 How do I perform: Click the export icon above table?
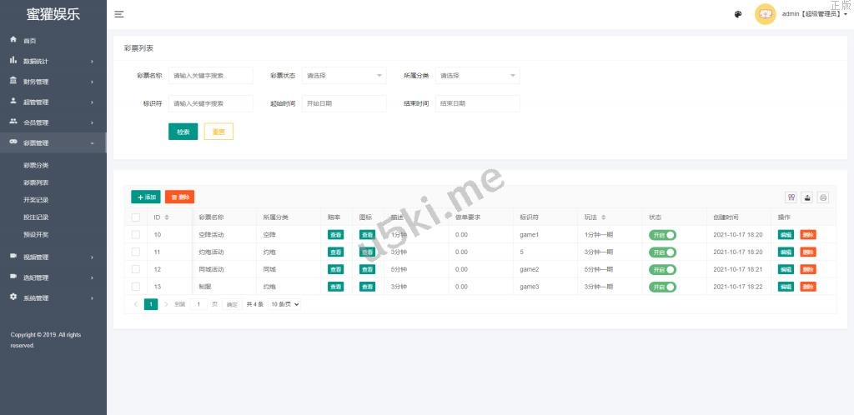pyautogui.click(x=807, y=197)
